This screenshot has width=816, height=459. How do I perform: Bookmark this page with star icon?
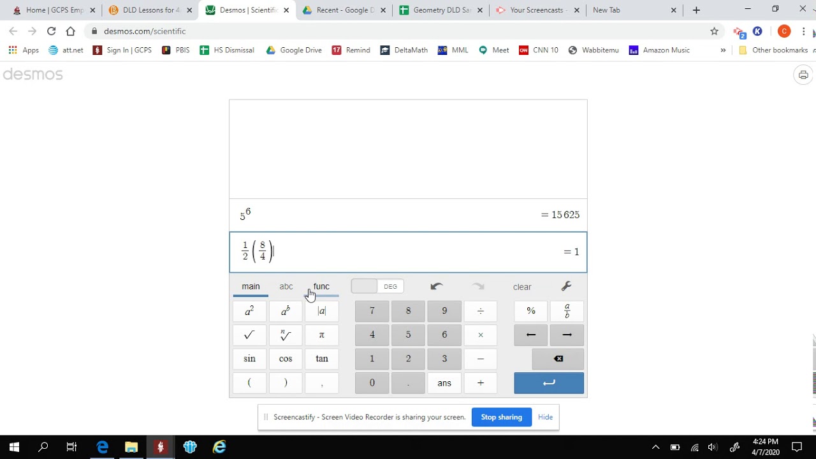(714, 31)
